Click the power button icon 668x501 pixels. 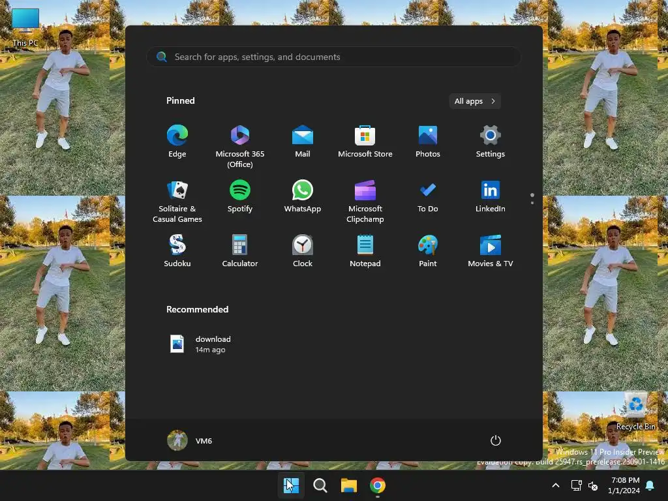pos(496,440)
